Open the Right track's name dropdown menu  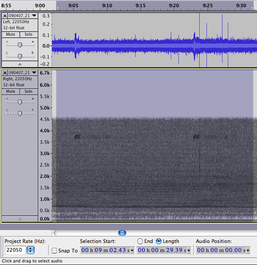coord(34,73)
